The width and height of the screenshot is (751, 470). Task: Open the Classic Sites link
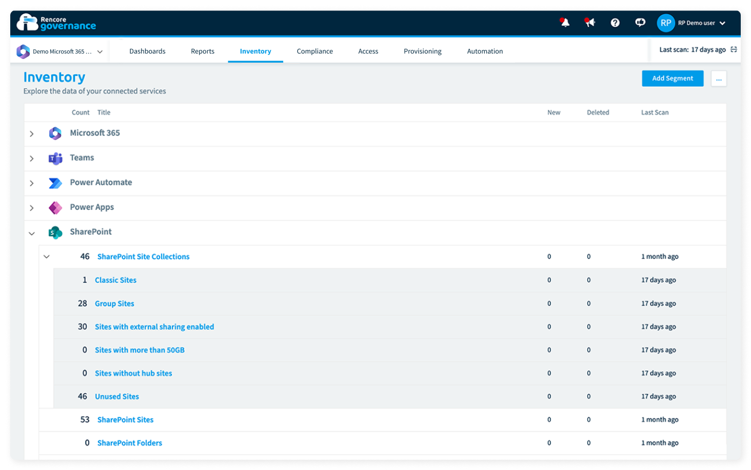pyautogui.click(x=115, y=280)
